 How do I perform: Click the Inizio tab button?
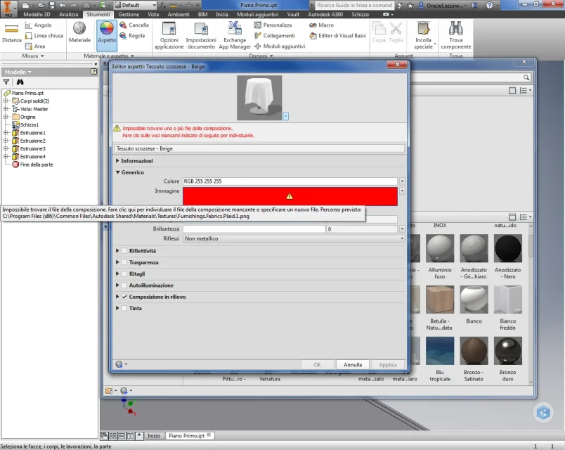point(154,435)
